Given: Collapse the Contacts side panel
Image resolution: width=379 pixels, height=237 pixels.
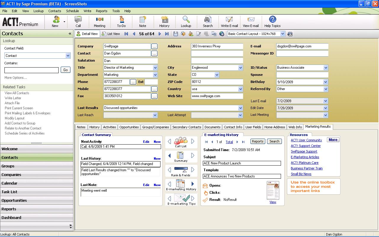Looking at the screenshot, I should (70, 33).
